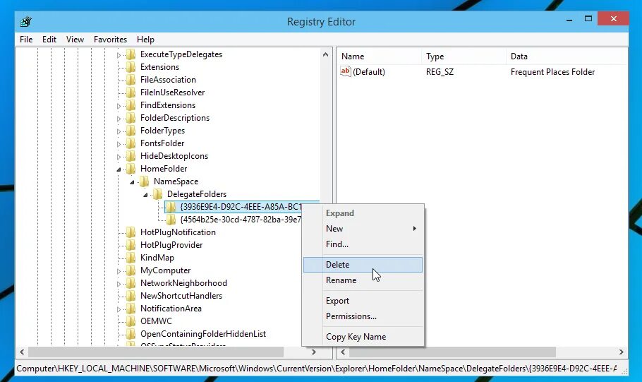
Task: Choose Permissions... in the context menu
Action: coord(363,316)
